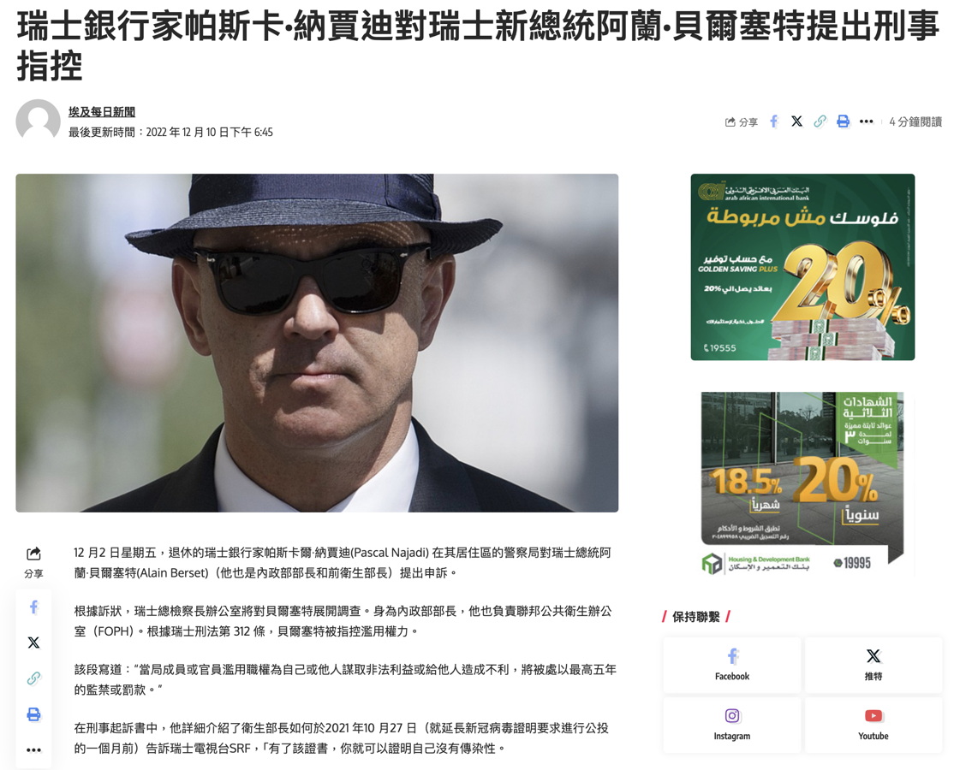The width and height of the screenshot is (954, 770).
Task: Copy link from left sidebar
Action: [34, 678]
